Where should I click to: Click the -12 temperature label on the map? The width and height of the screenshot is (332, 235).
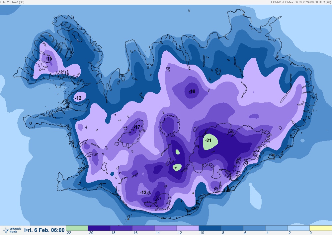tap(78, 98)
